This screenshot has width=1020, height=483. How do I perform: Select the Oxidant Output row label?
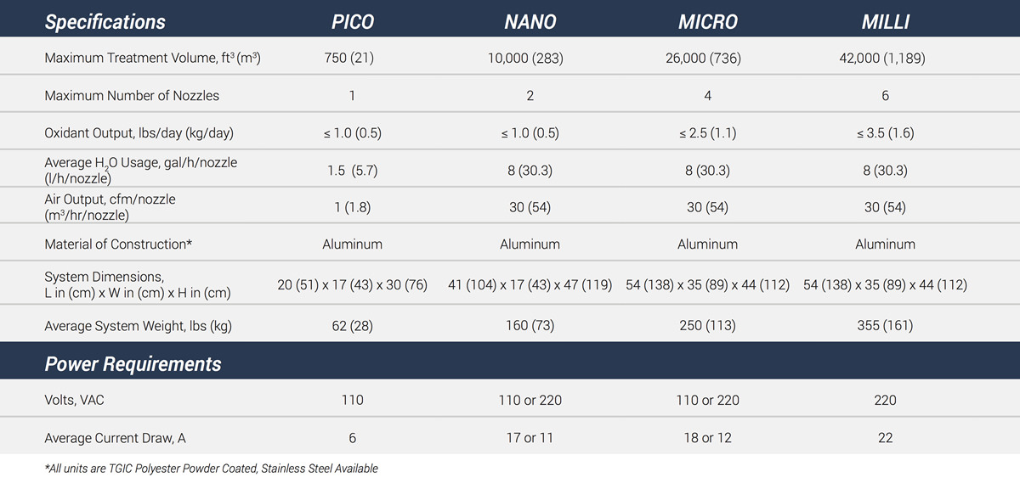pyautogui.click(x=139, y=133)
